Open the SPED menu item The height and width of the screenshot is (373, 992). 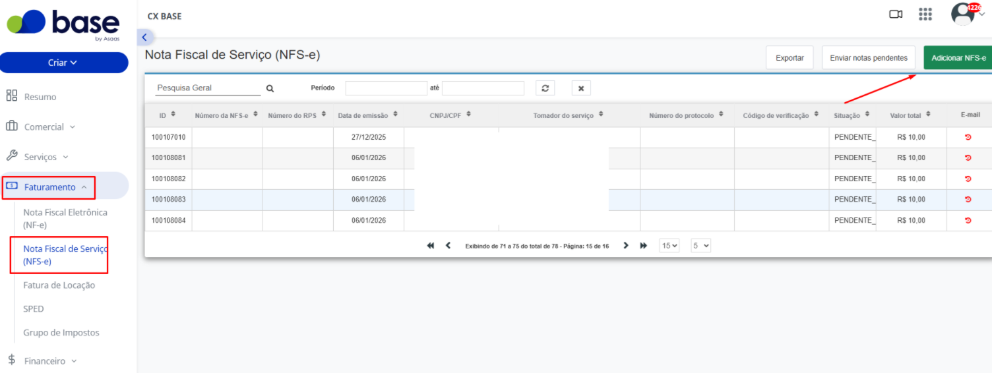pyautogui.click(x=34, y=309)
